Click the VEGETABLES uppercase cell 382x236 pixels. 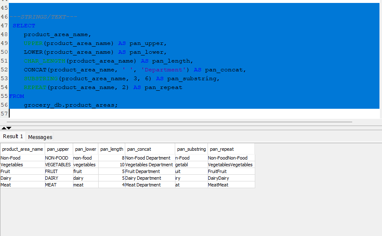point(59,165)
